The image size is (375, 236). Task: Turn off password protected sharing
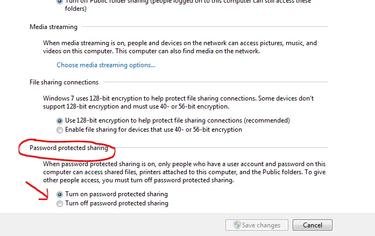pyautogui.click(x=60, y=203)
